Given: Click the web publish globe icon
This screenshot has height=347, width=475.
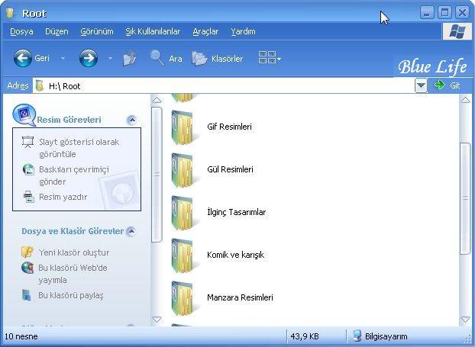Looking at the screenshot, I should coord(27,268).
